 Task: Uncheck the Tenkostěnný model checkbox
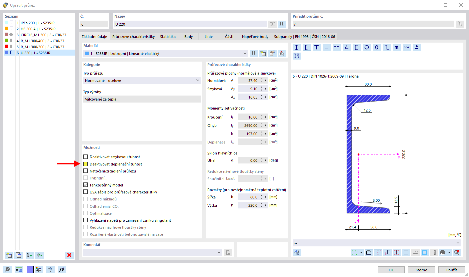tap(86, 185)
